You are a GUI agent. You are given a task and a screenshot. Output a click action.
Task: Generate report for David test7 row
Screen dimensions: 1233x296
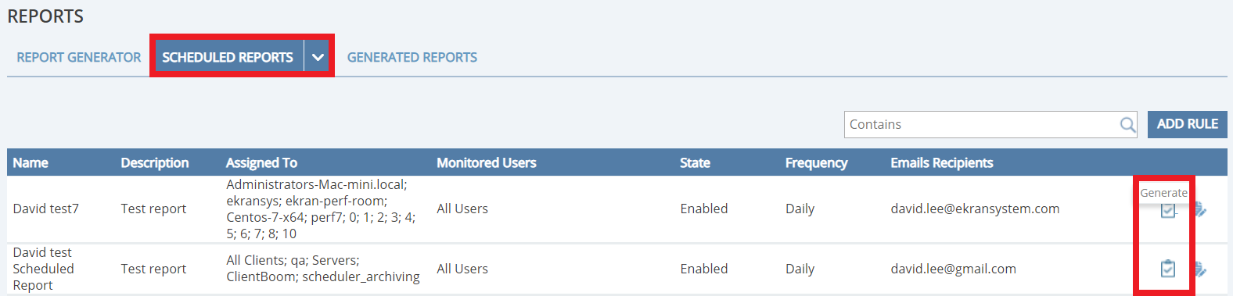click(1167, 209)
